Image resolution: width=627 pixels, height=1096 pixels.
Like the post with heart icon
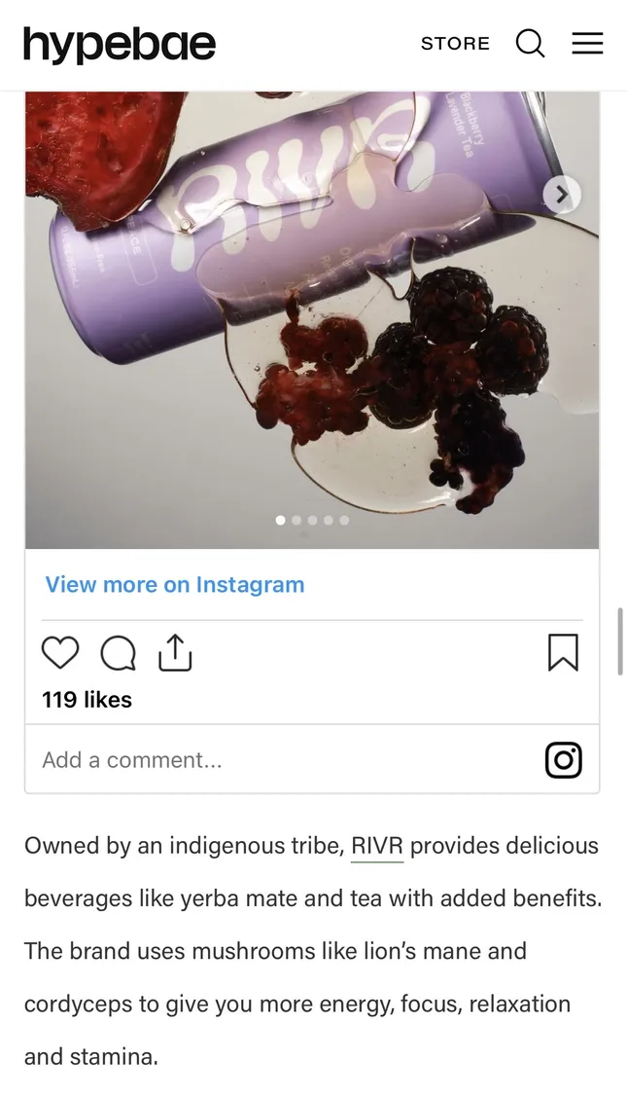tap(59, 653)
